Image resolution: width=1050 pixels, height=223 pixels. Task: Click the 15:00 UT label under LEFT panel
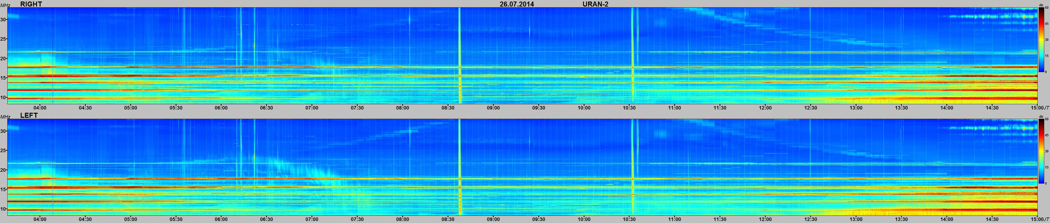click(x=1040, y=219)
